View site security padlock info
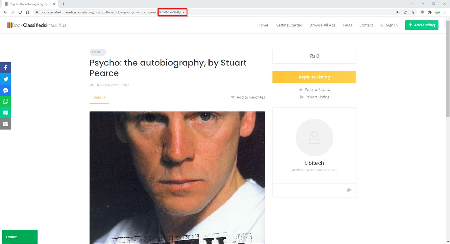The height and width of the screenshot is (244, 450). point(37,12)
